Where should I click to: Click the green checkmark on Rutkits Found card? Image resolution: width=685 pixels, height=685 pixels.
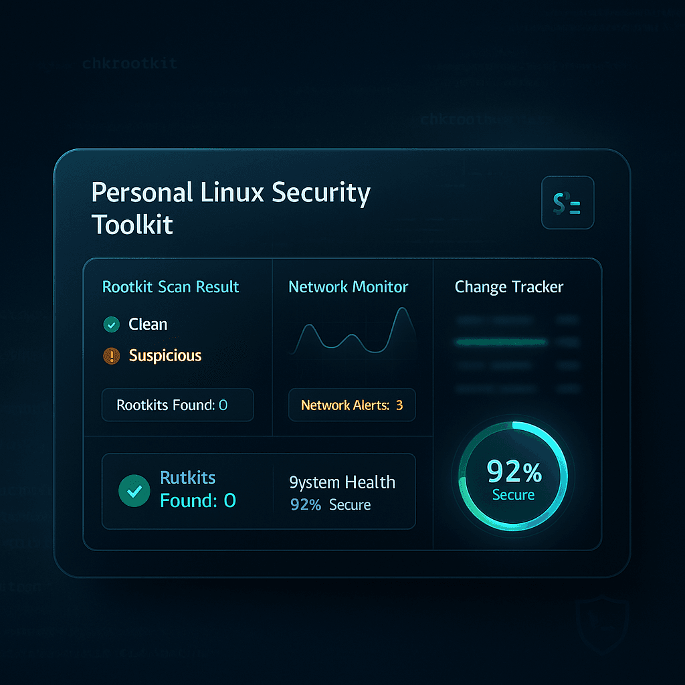click(133, 491)
